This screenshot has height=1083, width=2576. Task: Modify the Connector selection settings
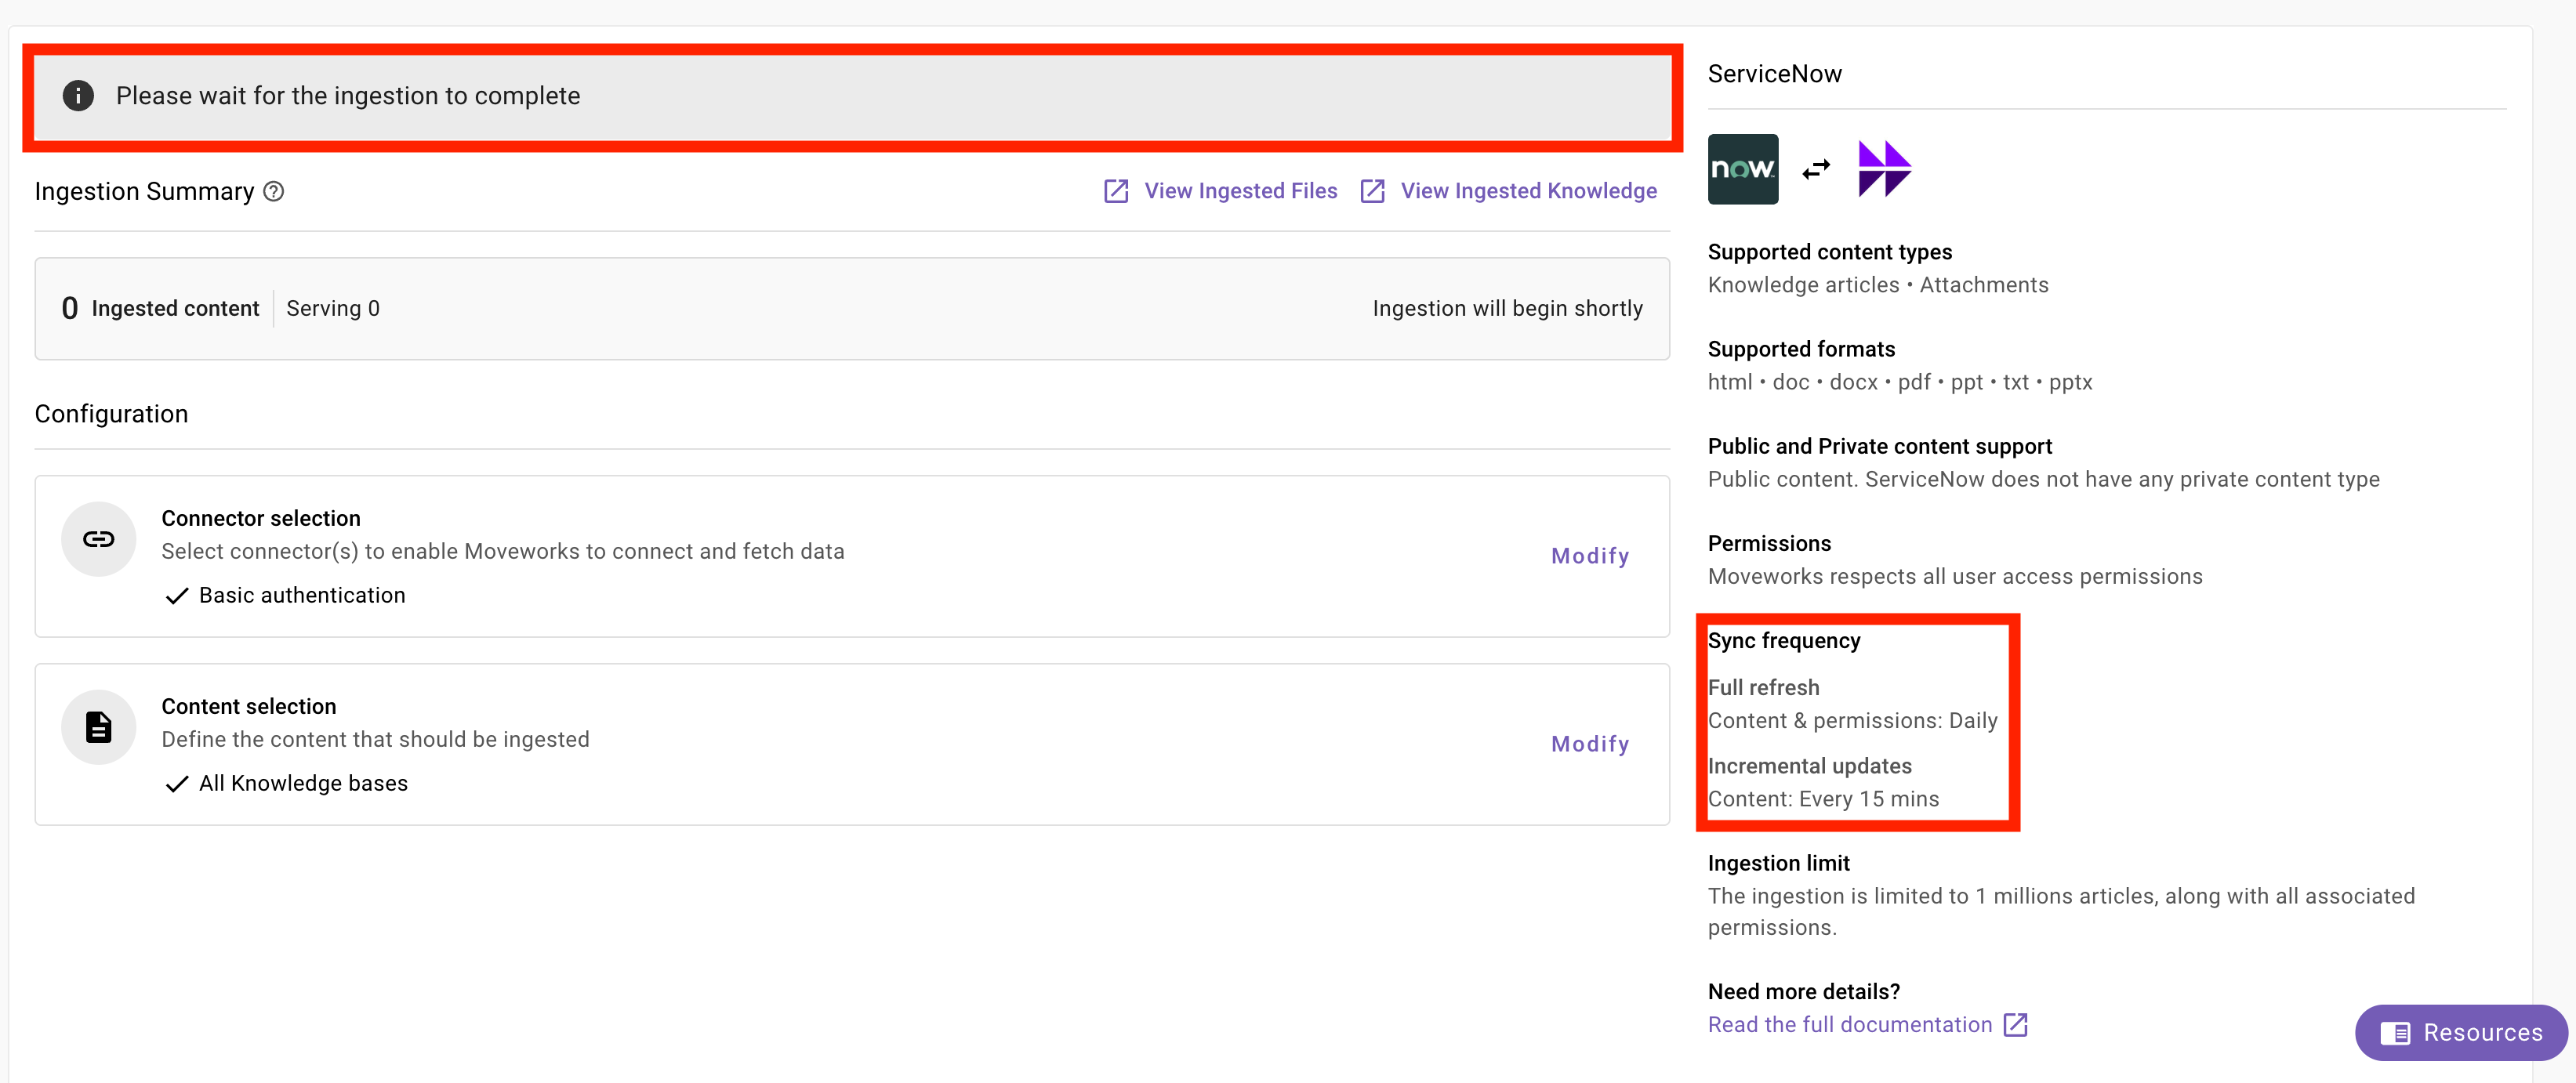click(x=1590, y=556)
